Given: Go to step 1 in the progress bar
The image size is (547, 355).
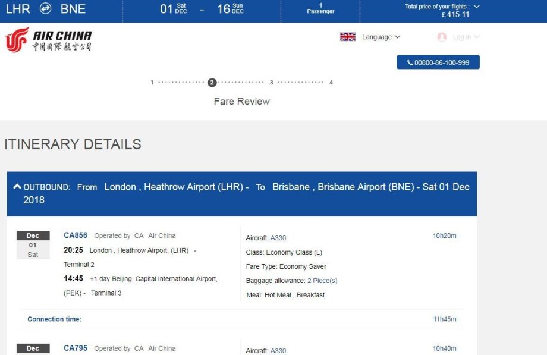Looking at the screenshot, I should coord(152,83).
